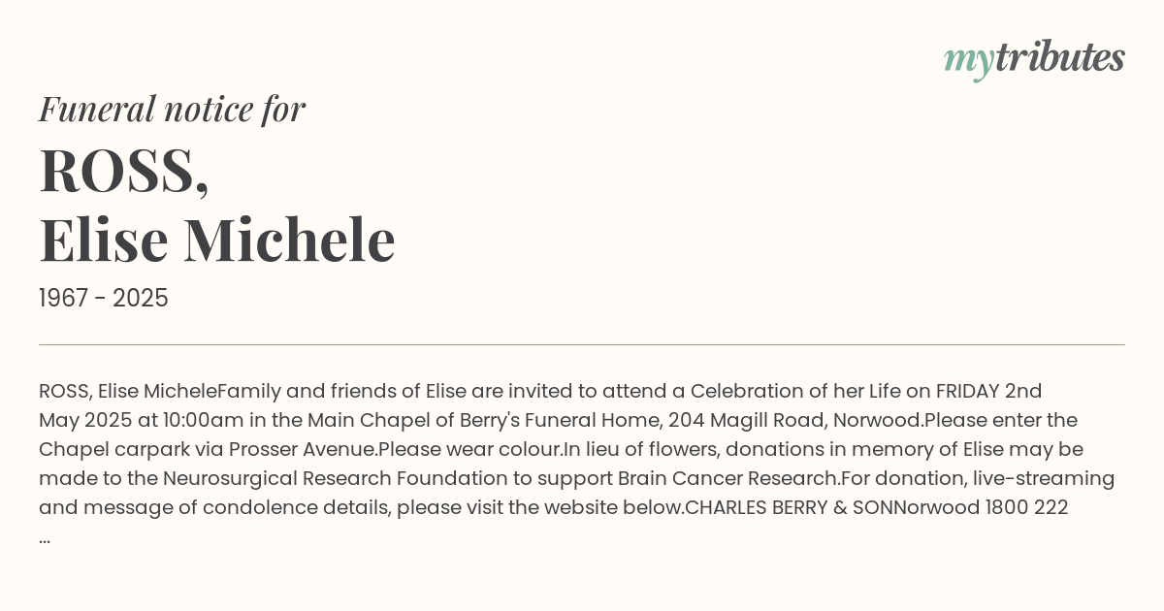Expand the truncated notice via the ellipsis
Viewport: 1164px width, 611px height.
(45, 537)
